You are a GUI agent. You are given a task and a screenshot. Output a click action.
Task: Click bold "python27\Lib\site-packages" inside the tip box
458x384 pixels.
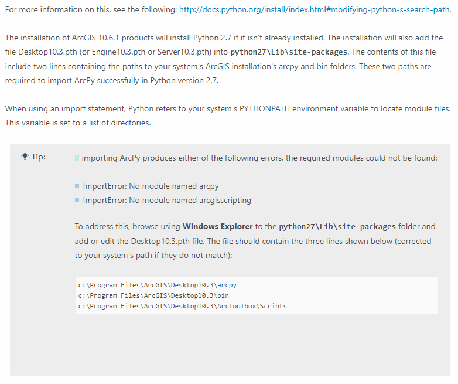click(337, 227)
